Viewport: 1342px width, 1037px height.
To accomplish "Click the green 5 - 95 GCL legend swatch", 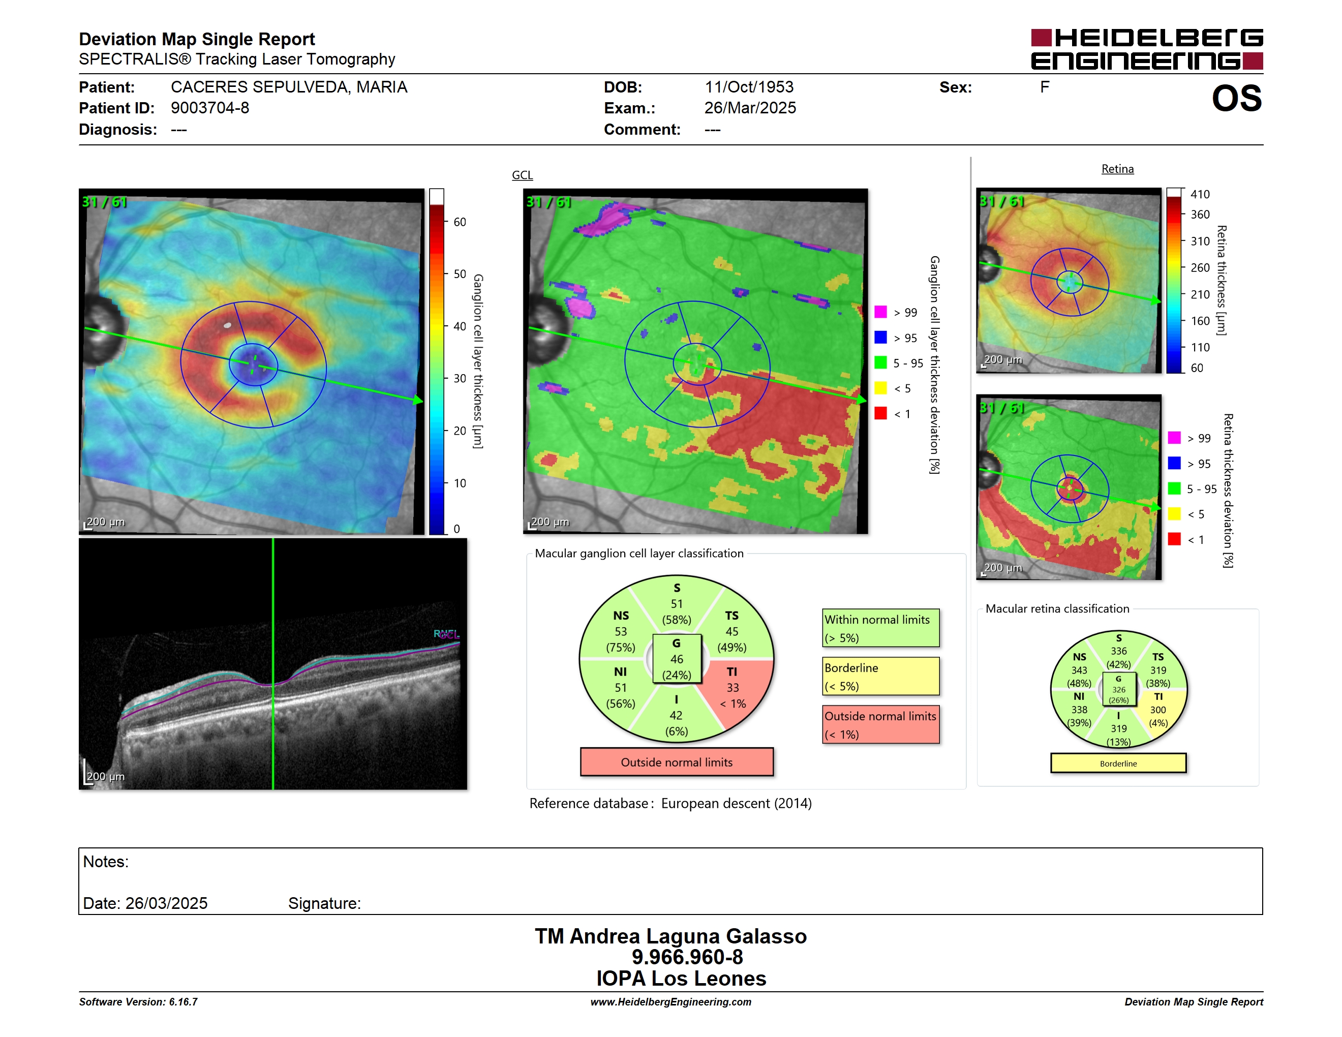I will point(880,362).
